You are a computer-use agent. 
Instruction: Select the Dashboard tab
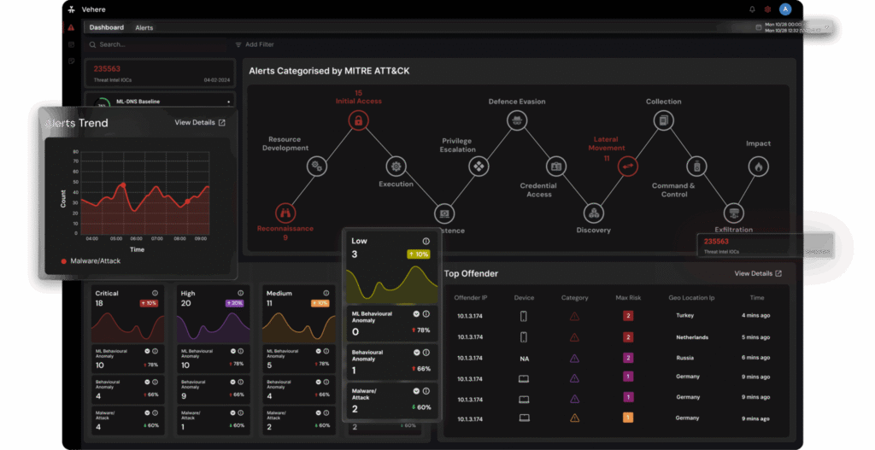coord(107,27)
